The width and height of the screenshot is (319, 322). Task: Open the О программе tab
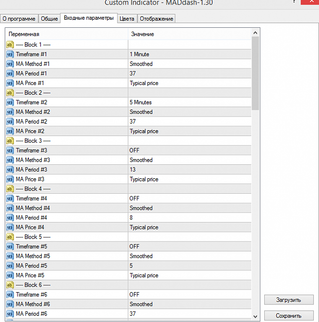19,19
